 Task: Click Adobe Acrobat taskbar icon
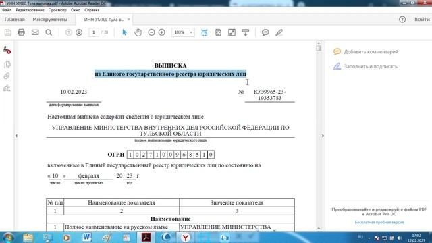click(x=146, y=238)
